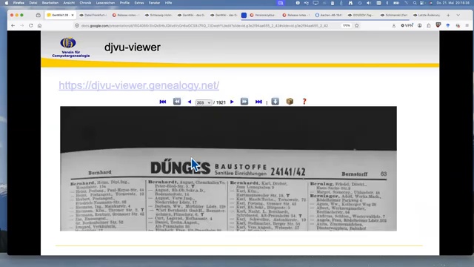Toggle the VPN extension button
Image resolution: width=474 pixels, height=267 pixels.
(407, 26)
